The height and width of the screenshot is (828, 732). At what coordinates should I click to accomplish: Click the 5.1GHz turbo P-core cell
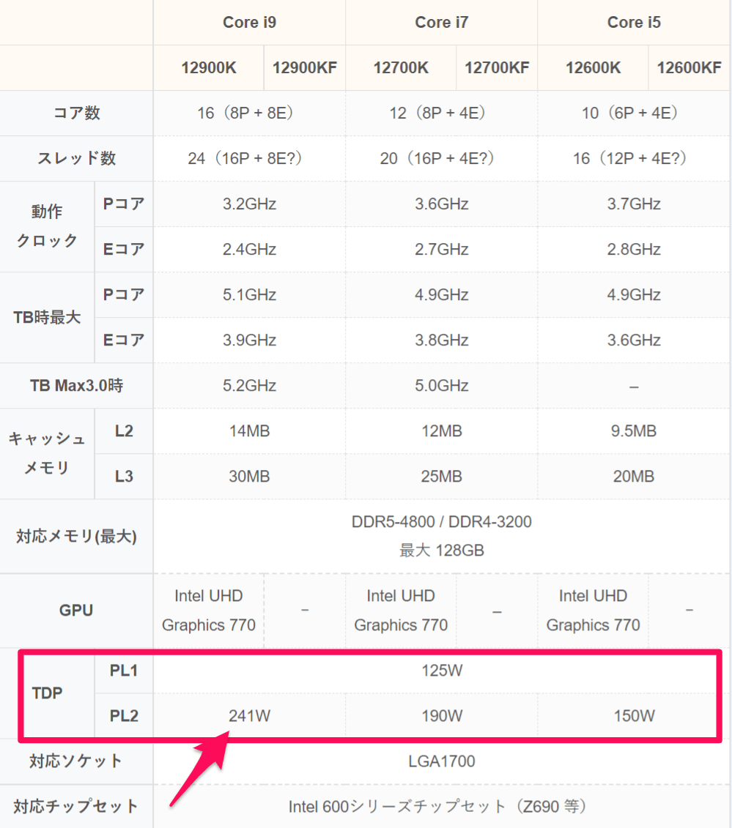pyautogui.click(x=249, y=294)
